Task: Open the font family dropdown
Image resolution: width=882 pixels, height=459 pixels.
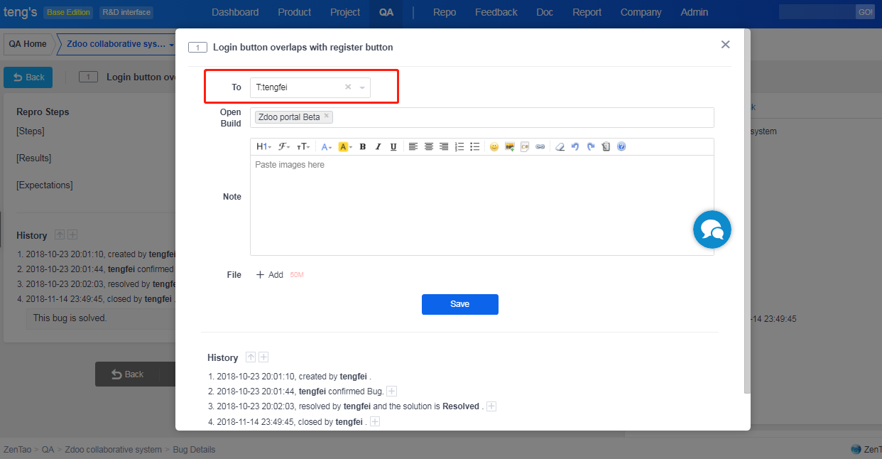Action: [284, 147]
